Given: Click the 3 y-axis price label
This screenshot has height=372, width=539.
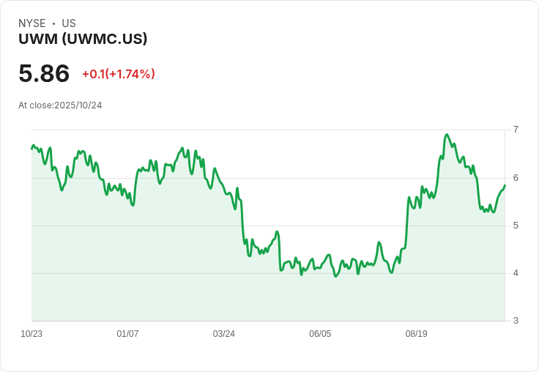Looking at the screenshot, I should point(516,321).
